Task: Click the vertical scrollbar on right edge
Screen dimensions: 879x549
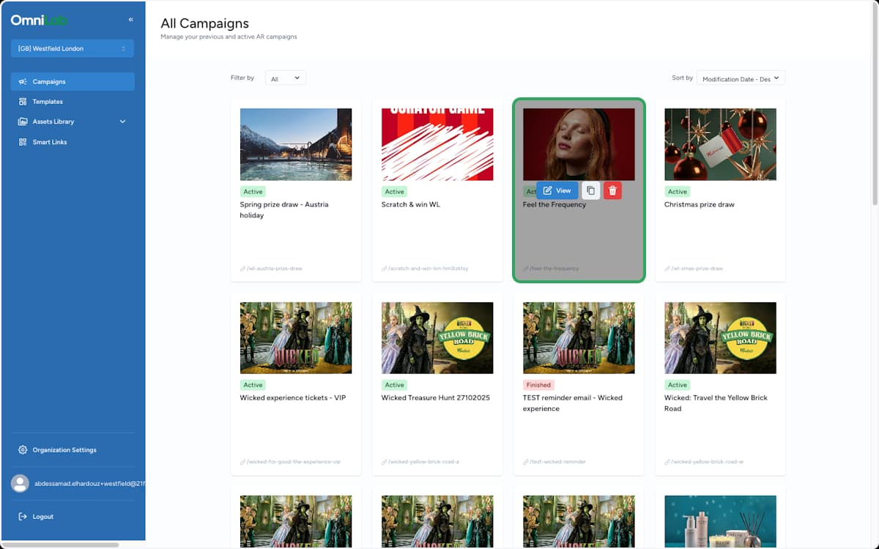Action: pyautogui.click(x=874, y=102)
